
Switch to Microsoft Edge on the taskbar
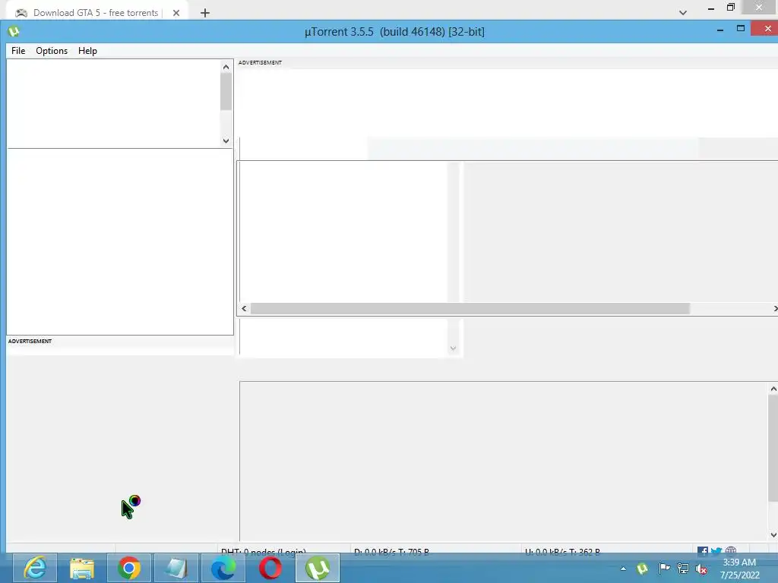[223, 568]
